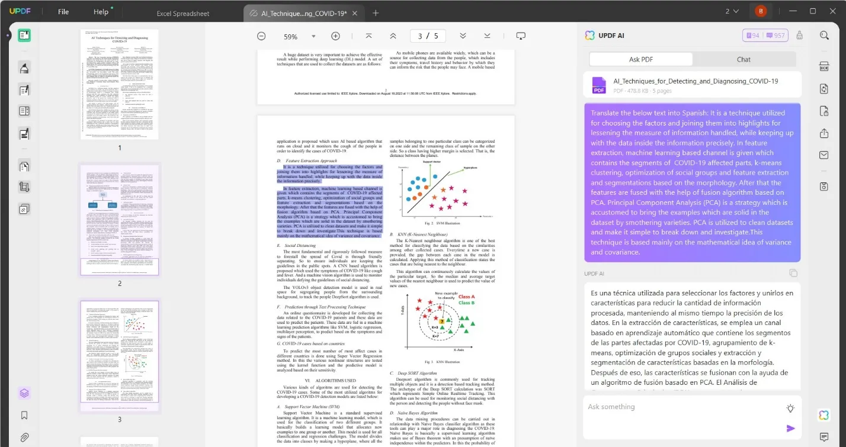Open the user account avatar B
Screen dimensions: 846x447
pyautogui.click(x=760, y=11)
